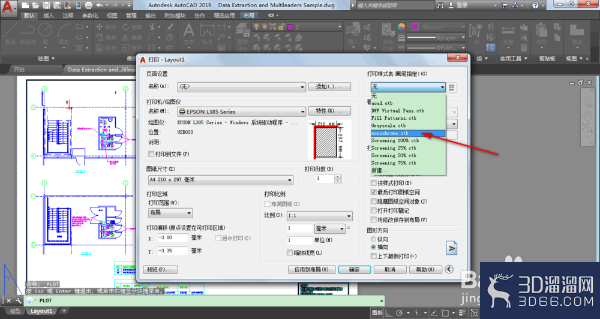This screenshot has width=600, height=319.
Task: Toggle Plot with plot styles (按样式打印) checkbox
Action: (373, 183)
